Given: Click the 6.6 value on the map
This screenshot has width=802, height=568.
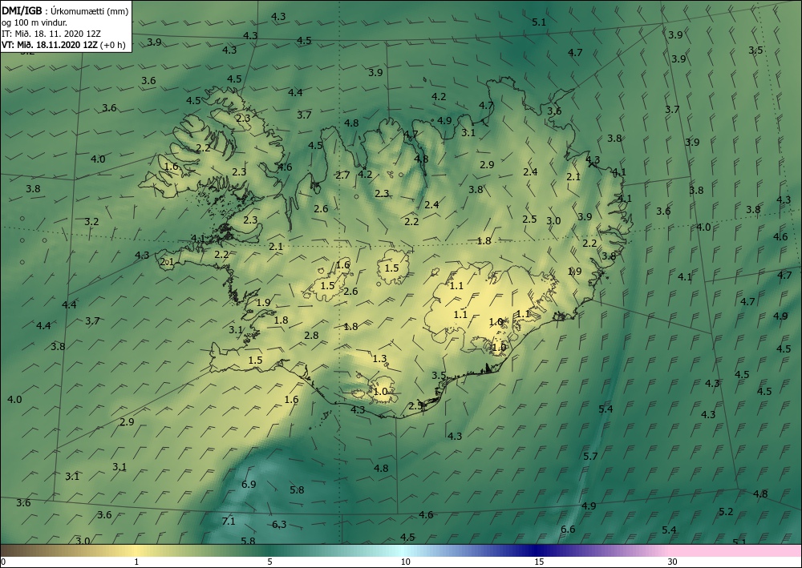Looking at the screenshot, I should [x=569, y=529].
